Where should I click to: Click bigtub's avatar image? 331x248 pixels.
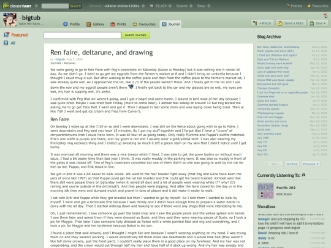[x=10, y=20]
